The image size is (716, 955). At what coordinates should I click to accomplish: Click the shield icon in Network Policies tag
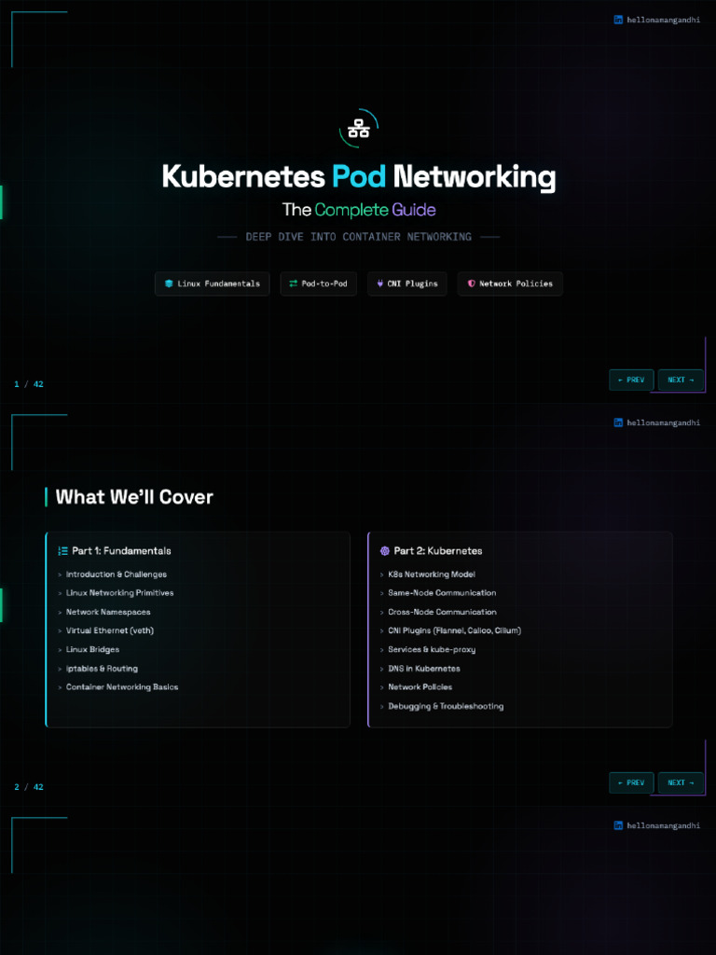(471, 284)
